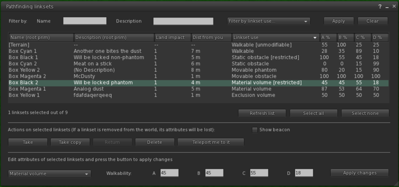Screen dimensions: 399x187
Task: Sort by Dist from you column header
Action: (x=211, y=37)
